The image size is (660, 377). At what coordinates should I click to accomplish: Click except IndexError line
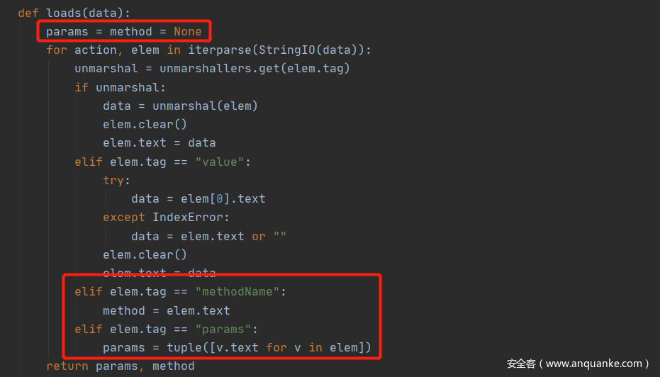[x=166, y=218]
